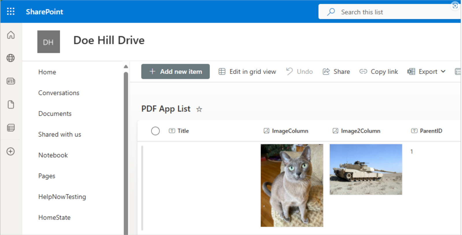Click the navigation pane scrollbar
The width and height of the screenshot is (462, 235).
(x=126, y=153)
